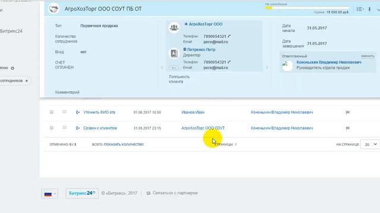The width and height of the screenshot is (380, 213).
Task: Call Петренко Петр phone via handset icon
Action: [229, 62]
